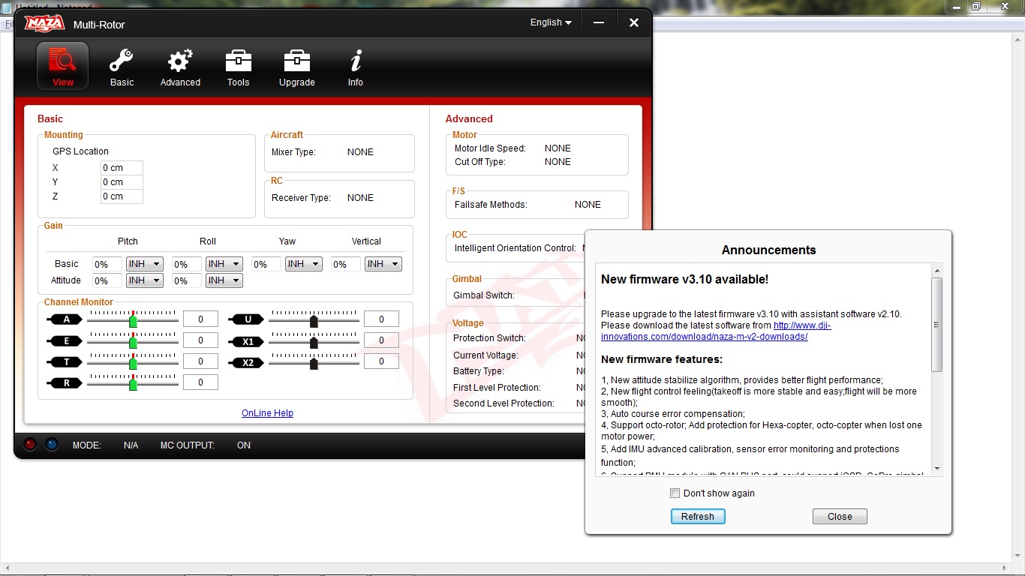Image resolution: width=1025 pixels, height=576 pixels.
Task: Click the 'New firmware v3.10 available!' heading
Action: (x=684, y=279)
